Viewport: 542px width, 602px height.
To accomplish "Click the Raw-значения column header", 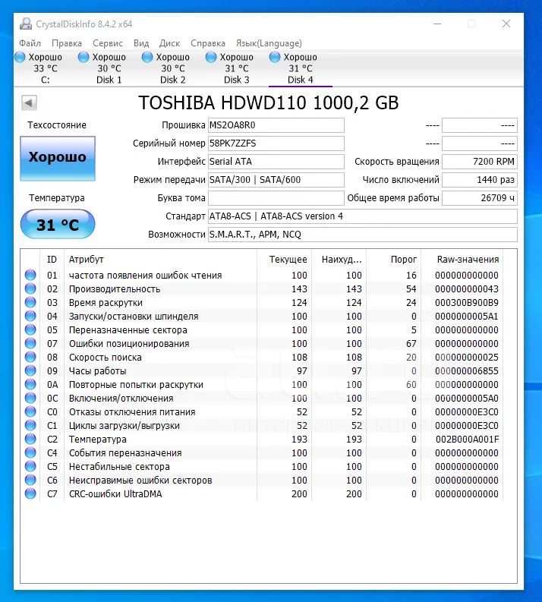I will point(462,260).
